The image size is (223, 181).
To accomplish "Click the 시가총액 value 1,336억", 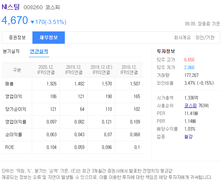I will click(x=191, y=98).
